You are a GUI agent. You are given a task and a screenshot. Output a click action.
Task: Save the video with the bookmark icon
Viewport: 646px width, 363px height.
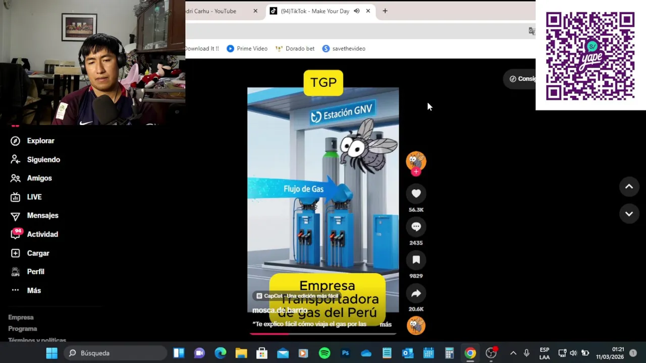click(x=416, y=260)
